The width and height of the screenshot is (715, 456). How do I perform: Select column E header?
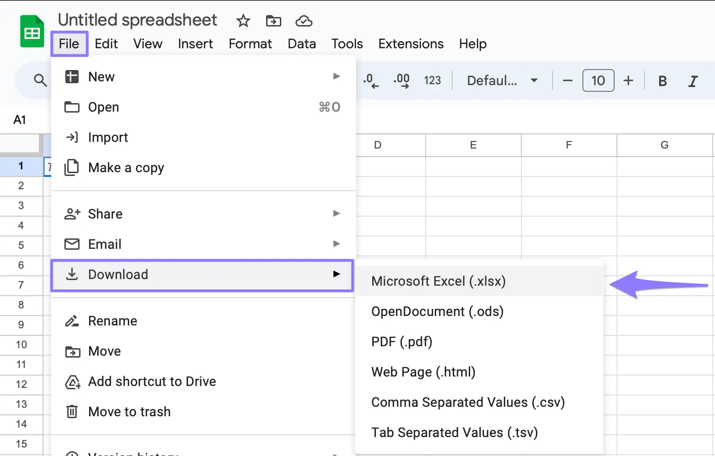point(473,145)
